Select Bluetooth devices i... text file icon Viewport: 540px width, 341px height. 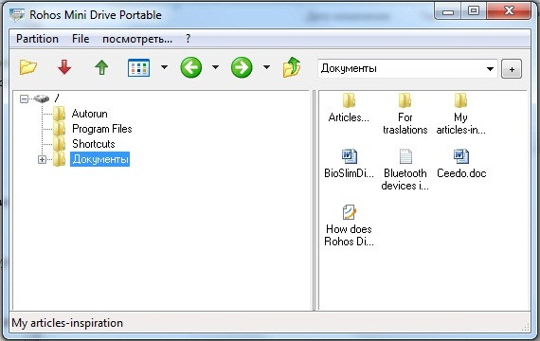(x=405, y=156)
